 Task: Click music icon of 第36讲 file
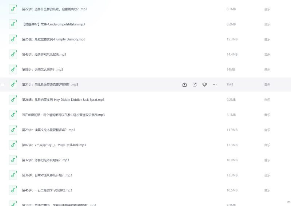coord(13,175)
